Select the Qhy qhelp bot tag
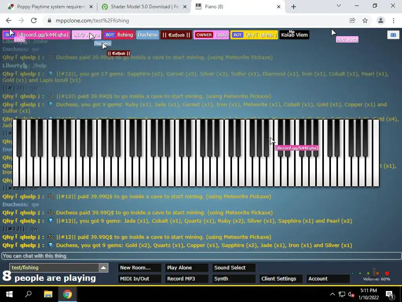This screenshot has width=402, height=302. 254,35
